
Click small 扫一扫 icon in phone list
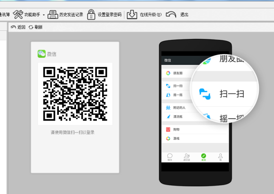click(x=168, y=86)
